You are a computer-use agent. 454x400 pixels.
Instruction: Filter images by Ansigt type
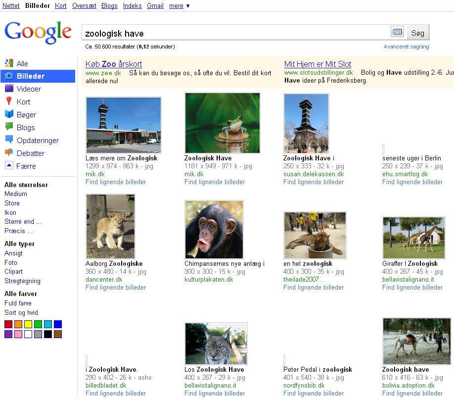13,253
